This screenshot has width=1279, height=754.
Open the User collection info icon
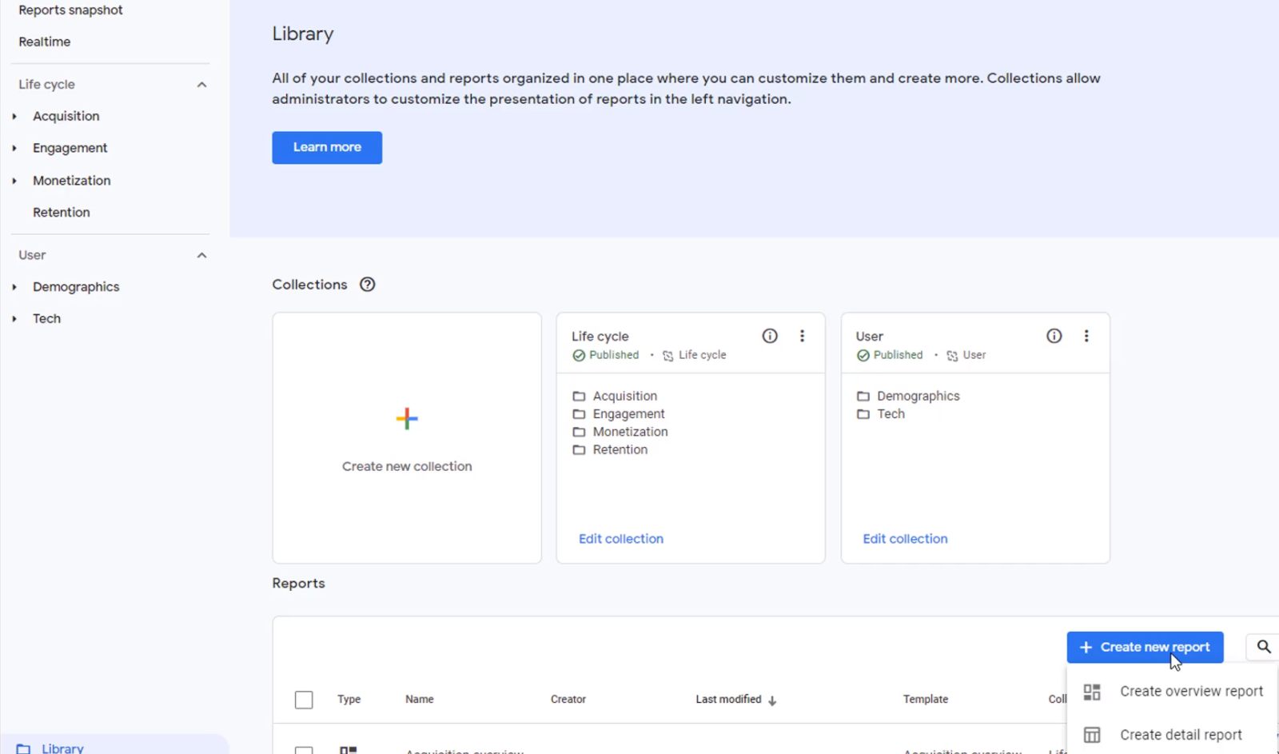pos(1054,336)
